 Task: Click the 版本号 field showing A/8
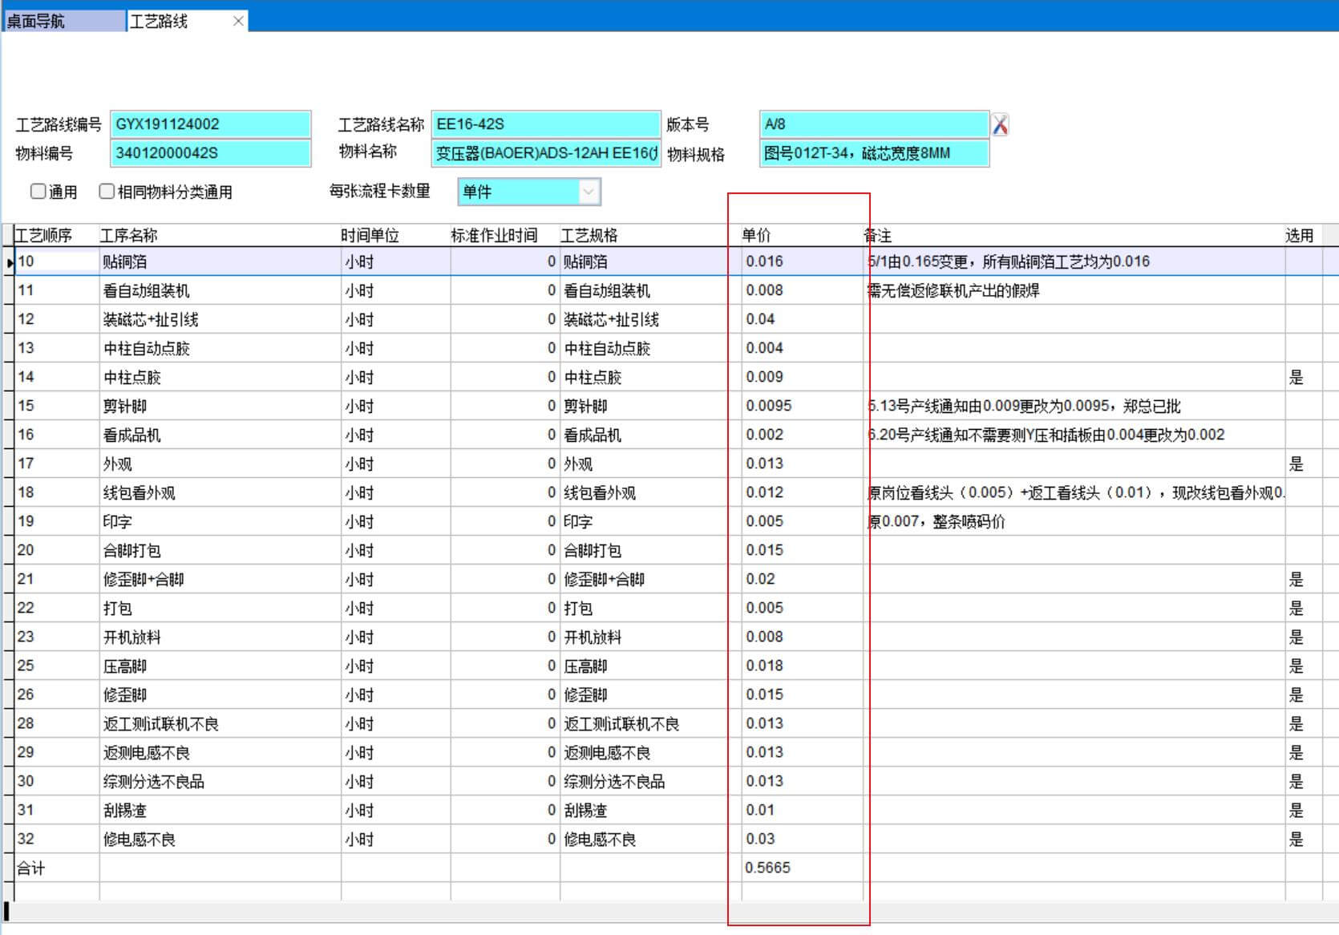click(874, 124)
